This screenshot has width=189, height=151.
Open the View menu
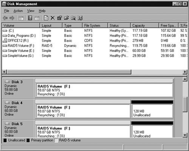[x=31, y=11]
